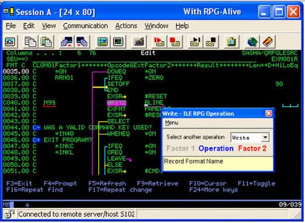Image resolution: width=305 pixels, height=223 pixels.
Task: Click the N99 indicator on line 0040
Action: click(50, 102)
